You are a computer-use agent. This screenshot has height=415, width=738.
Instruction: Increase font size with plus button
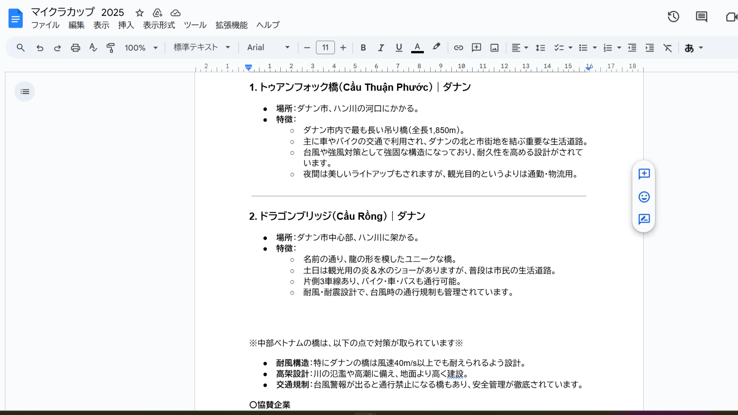343,47
